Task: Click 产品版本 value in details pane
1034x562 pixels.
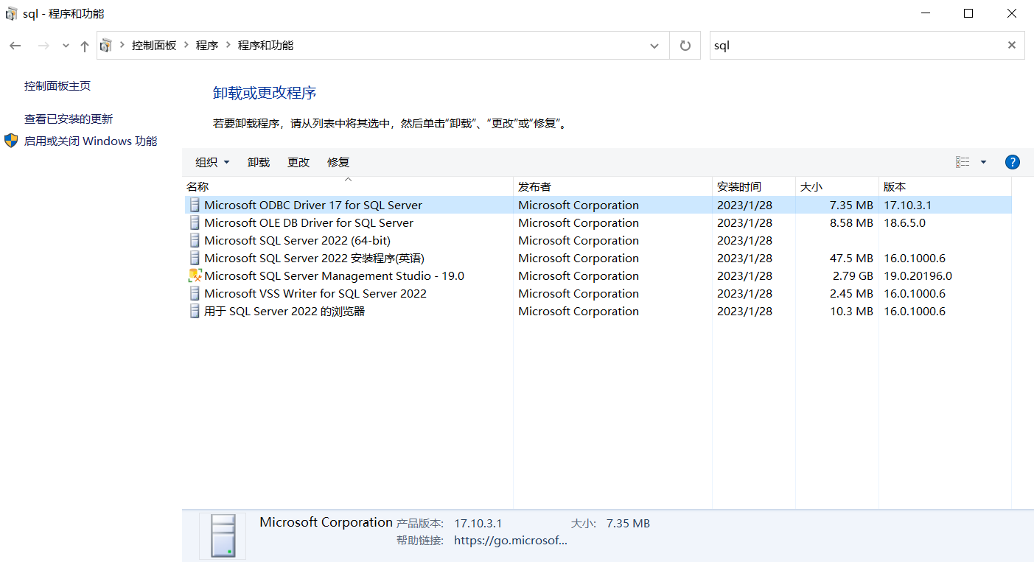Action: pos(478,523)
